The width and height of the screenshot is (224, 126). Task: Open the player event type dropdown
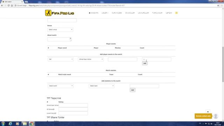[61, 59]
